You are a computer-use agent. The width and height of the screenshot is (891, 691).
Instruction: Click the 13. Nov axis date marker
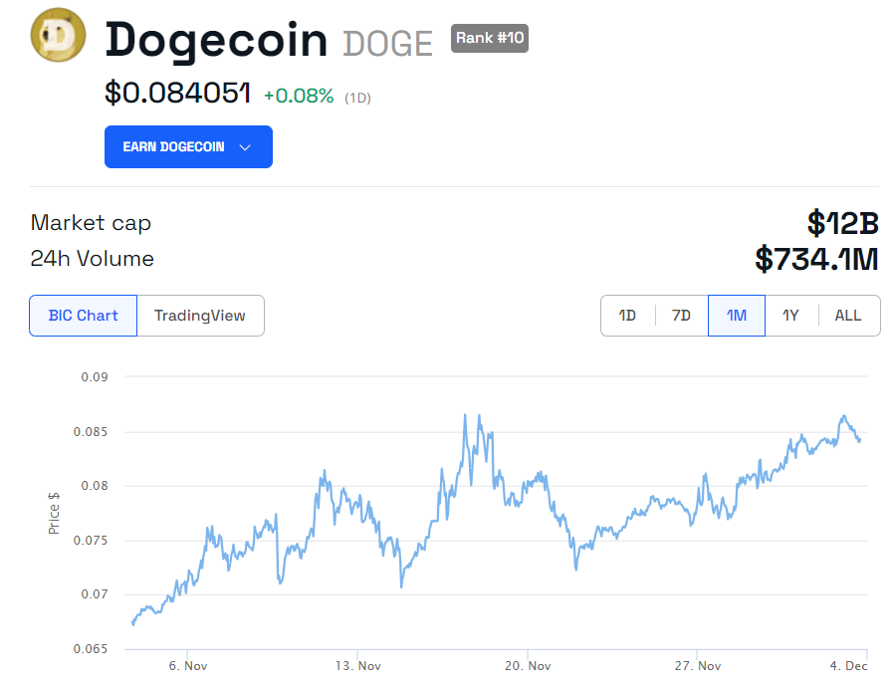358,666
